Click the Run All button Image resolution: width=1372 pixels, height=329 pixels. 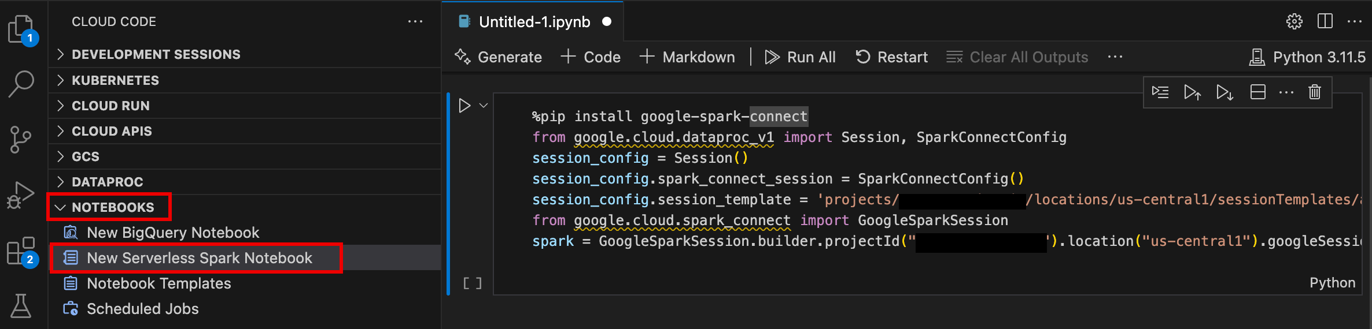pos(801,57)
